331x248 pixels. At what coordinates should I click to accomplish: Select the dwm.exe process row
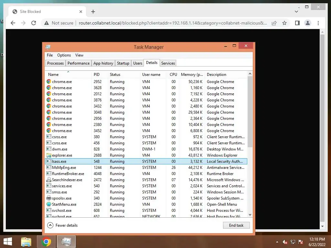tap(146, 149)
